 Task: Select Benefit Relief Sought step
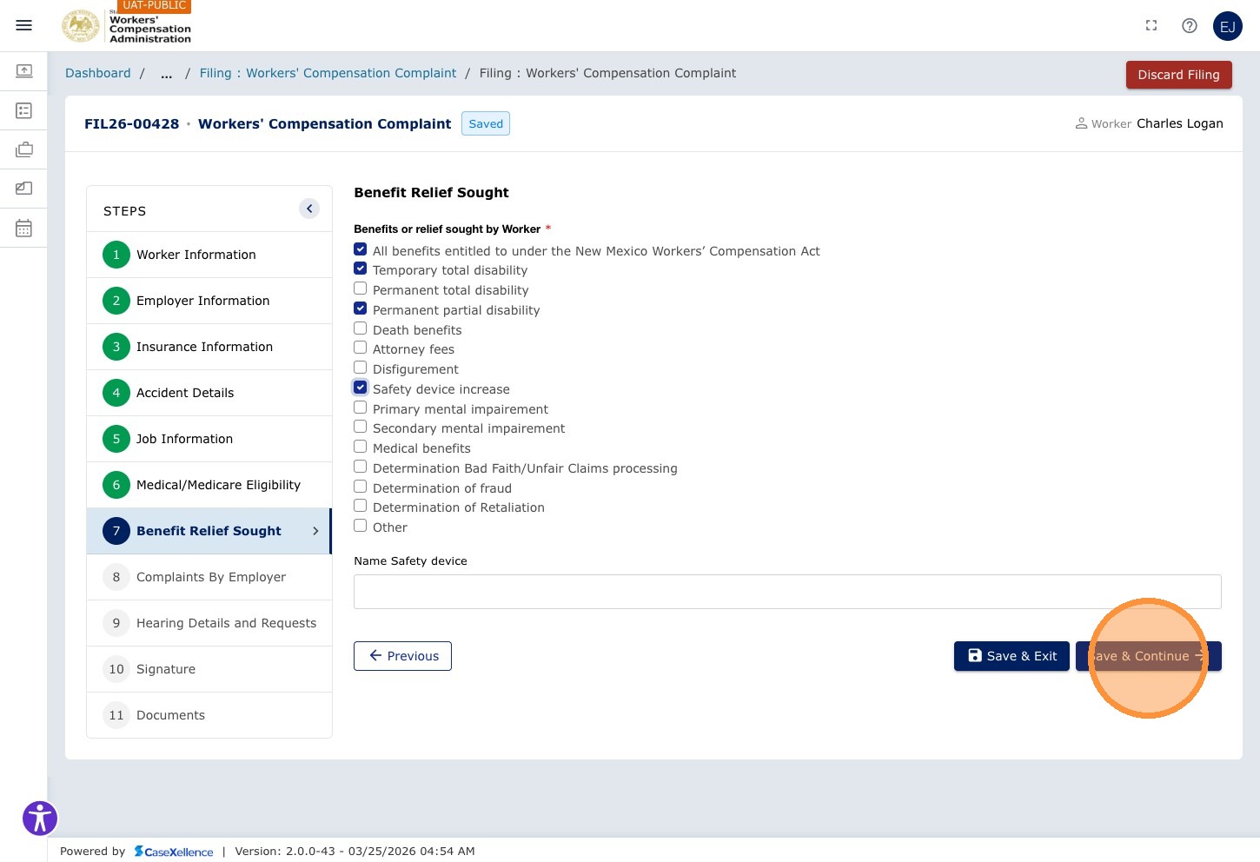(x=209, y=531)
